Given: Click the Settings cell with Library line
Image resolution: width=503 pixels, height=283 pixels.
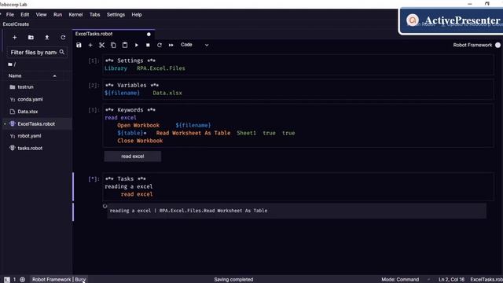Looking at the screenshot, I should (299, 64).
